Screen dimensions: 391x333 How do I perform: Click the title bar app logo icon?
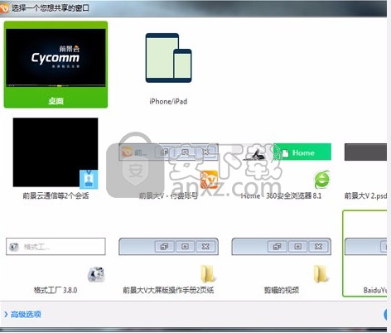click(x=4, y=8)
